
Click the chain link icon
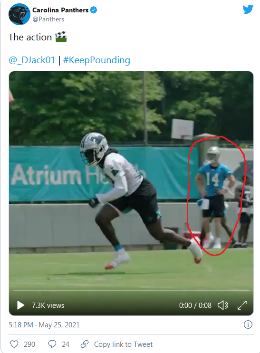(x=85, y=344)
